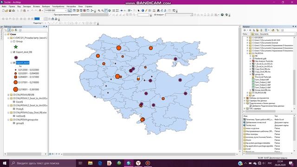Select Provincial Parks.lpk in Catalog
This screenshot has width=297, height=167.
(263, 77)
